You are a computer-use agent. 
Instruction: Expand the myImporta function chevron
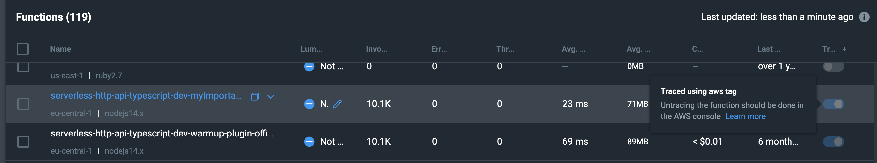[271, 97]
